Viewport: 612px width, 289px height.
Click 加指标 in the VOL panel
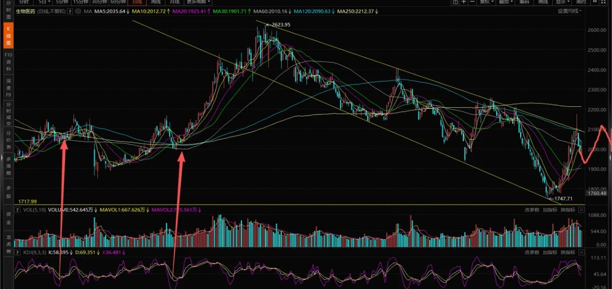pos(550,210)
